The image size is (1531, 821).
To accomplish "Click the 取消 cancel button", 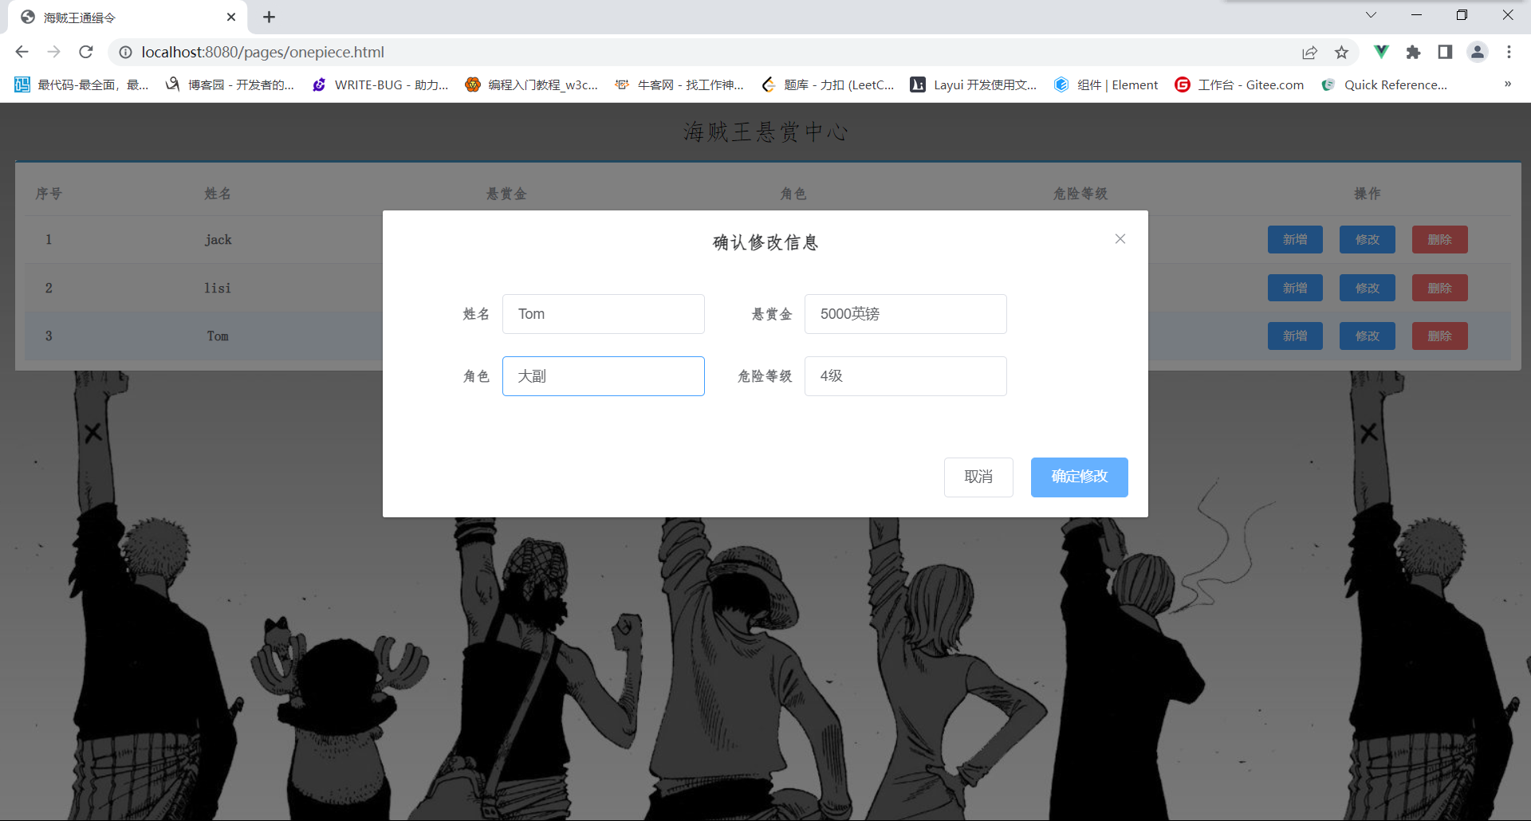I will pos(978,477).
